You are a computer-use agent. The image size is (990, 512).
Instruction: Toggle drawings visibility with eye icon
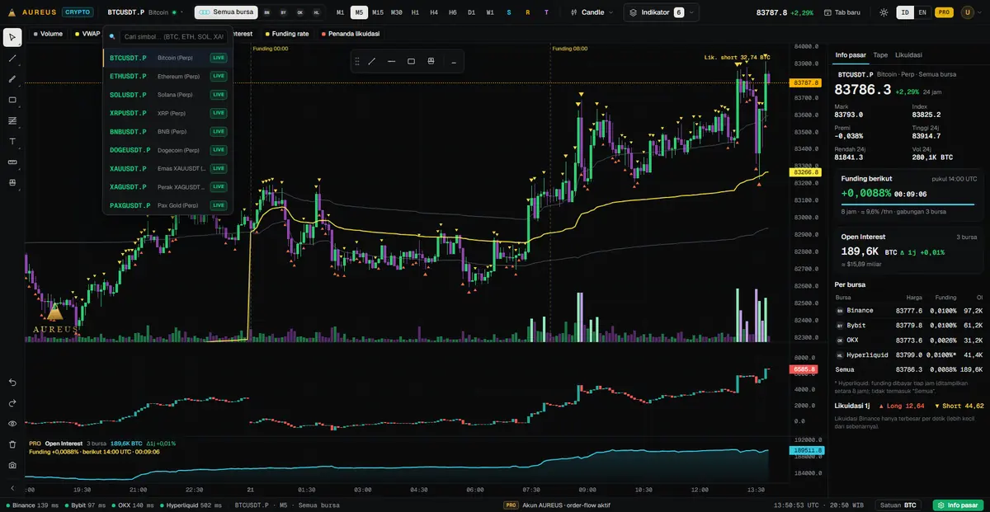point(12,424)
